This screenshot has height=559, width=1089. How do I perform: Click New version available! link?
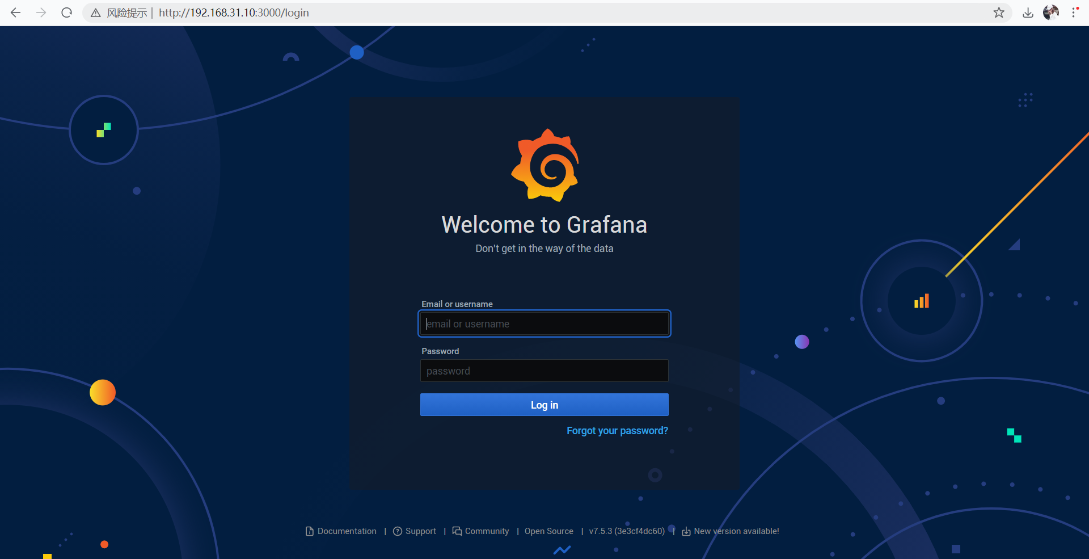pyautogui.click(x=736, y=531)
